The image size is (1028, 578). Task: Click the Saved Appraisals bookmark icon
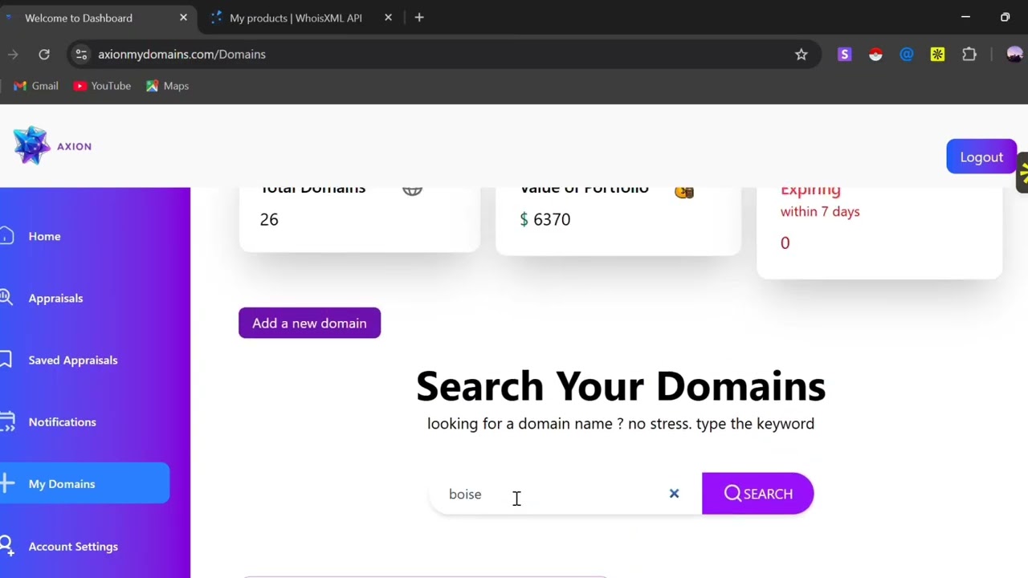point(6,360)
